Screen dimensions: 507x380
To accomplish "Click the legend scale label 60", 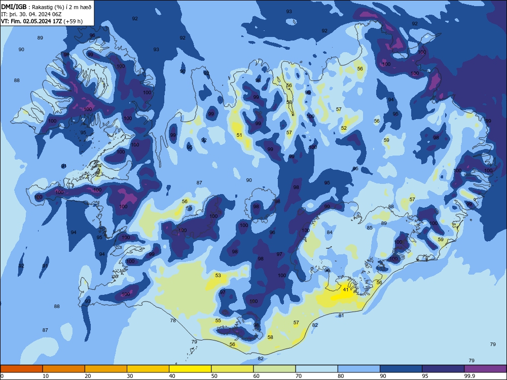I will [257, 376].
